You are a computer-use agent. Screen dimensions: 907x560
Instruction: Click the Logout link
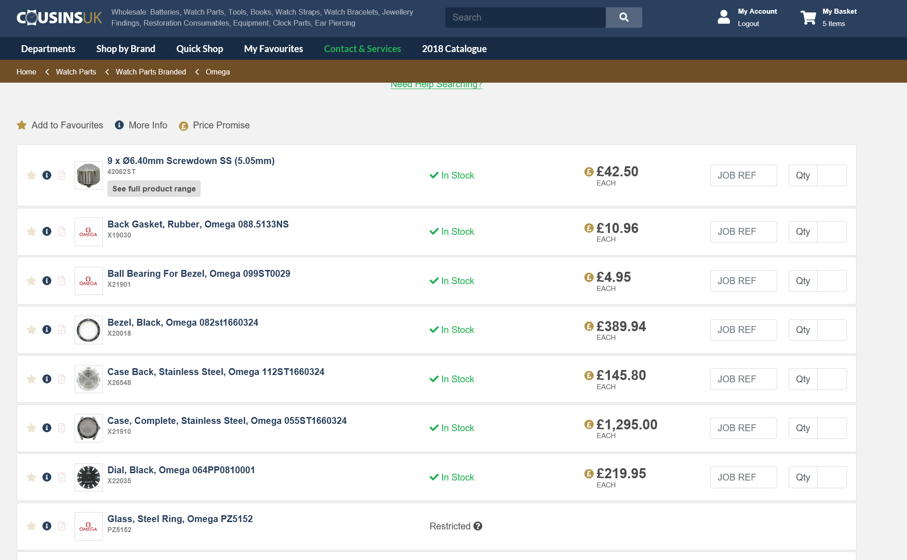click(x=748, y=24)
